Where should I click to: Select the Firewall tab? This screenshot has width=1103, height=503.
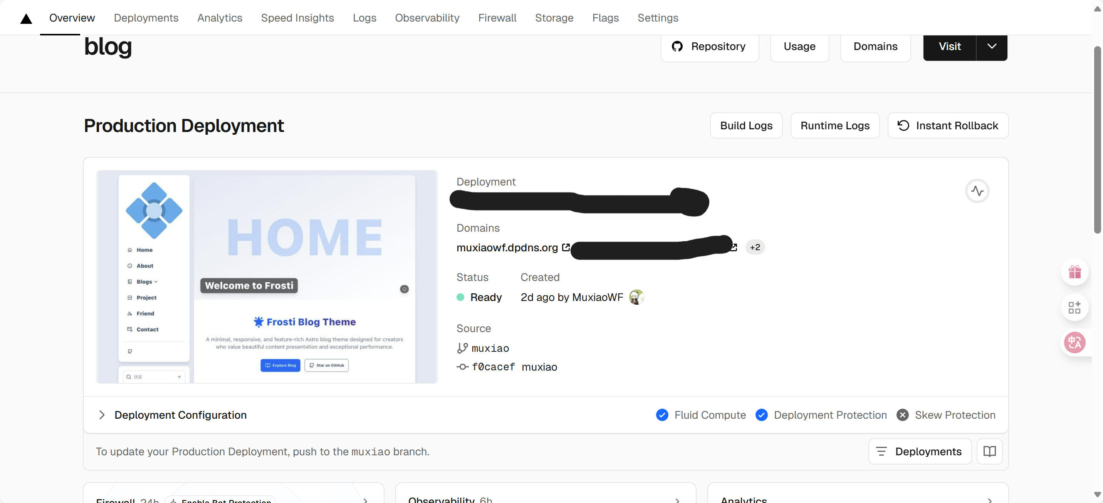[497, 18]
